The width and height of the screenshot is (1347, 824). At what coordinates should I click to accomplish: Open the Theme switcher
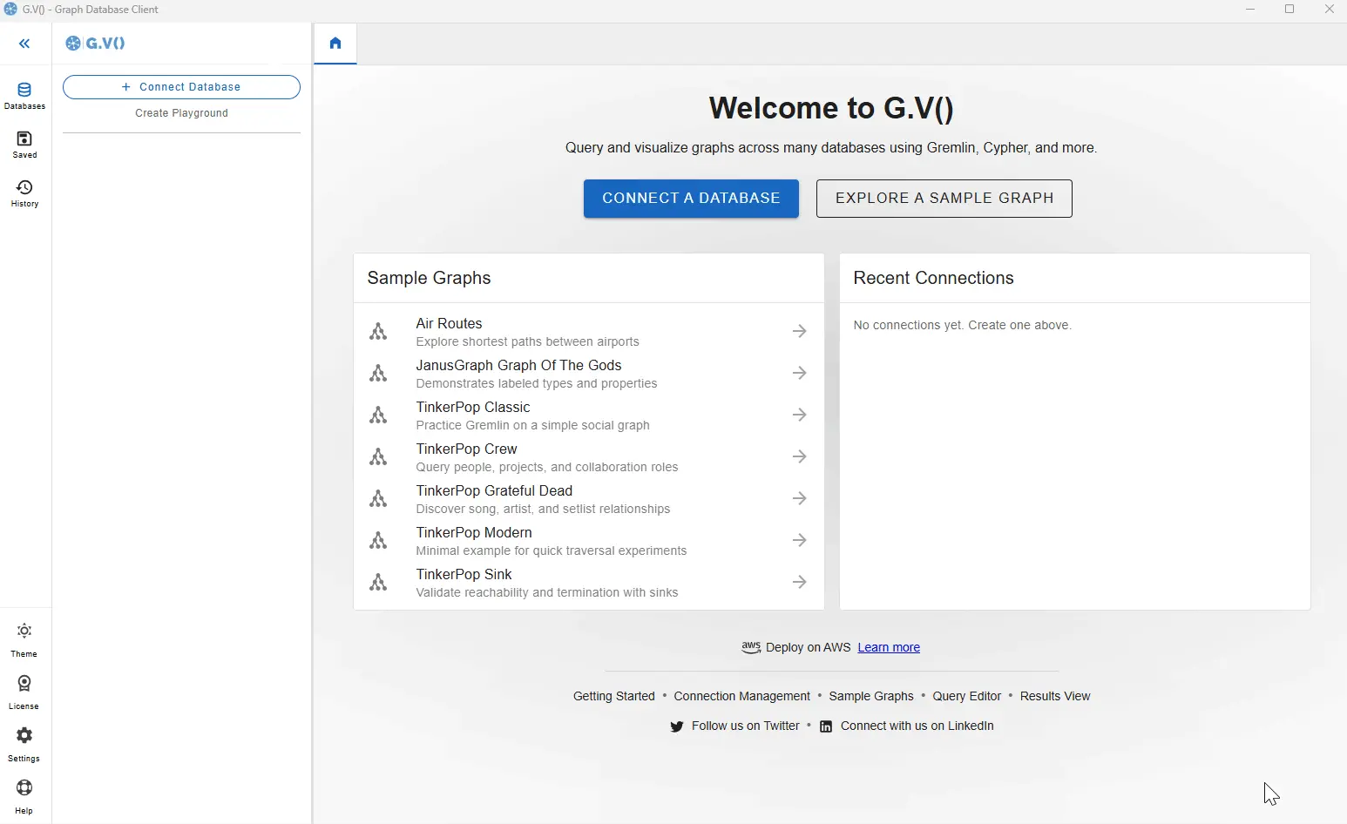pyautogui.click(x=24, y=638)
